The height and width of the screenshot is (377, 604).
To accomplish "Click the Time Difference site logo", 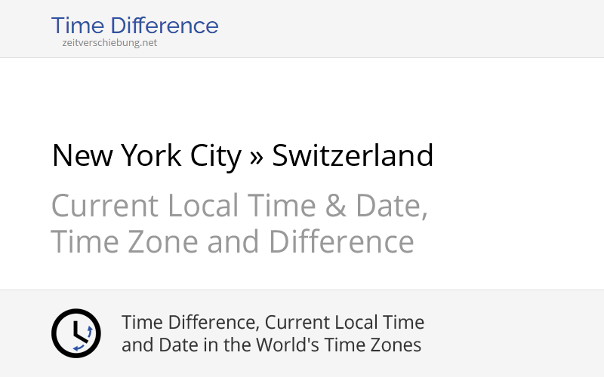I will [x=134, y=26].
